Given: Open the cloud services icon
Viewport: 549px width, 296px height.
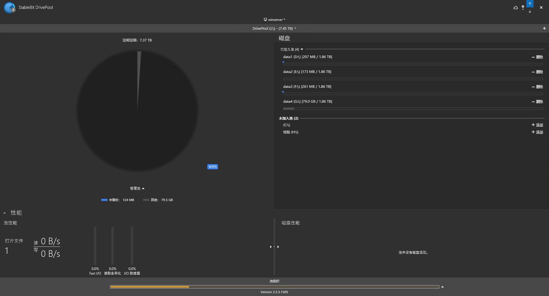Looking at the screenshot, I should point(515,8).
